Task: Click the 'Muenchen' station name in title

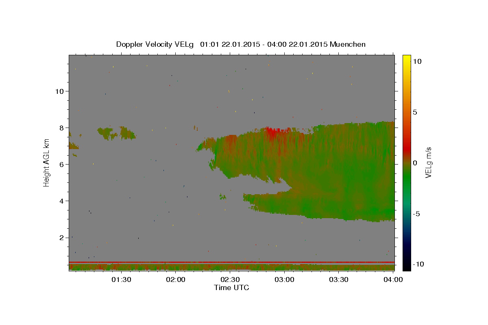Action: [x=348, y=44]
